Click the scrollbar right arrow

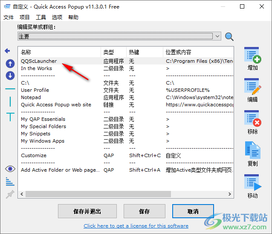(x=230, y=194)
